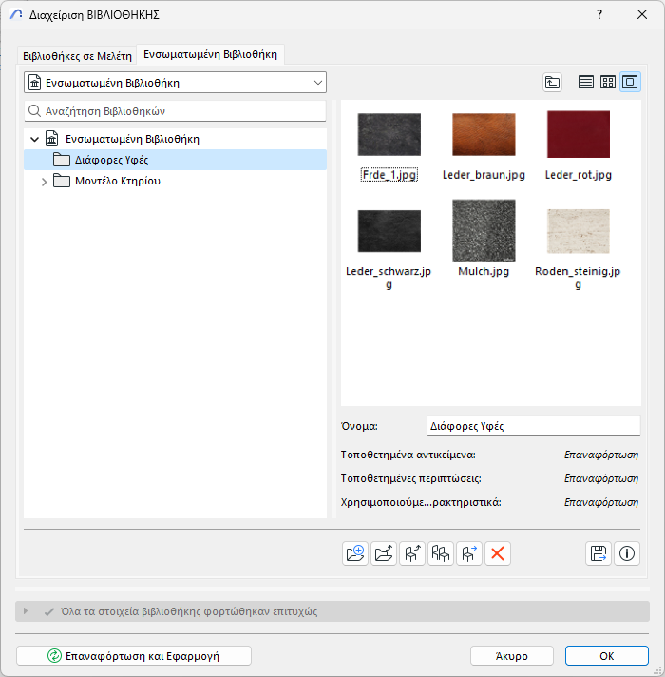Click the upload library object icon
665x677 pixels.
(x=412, y=553)
